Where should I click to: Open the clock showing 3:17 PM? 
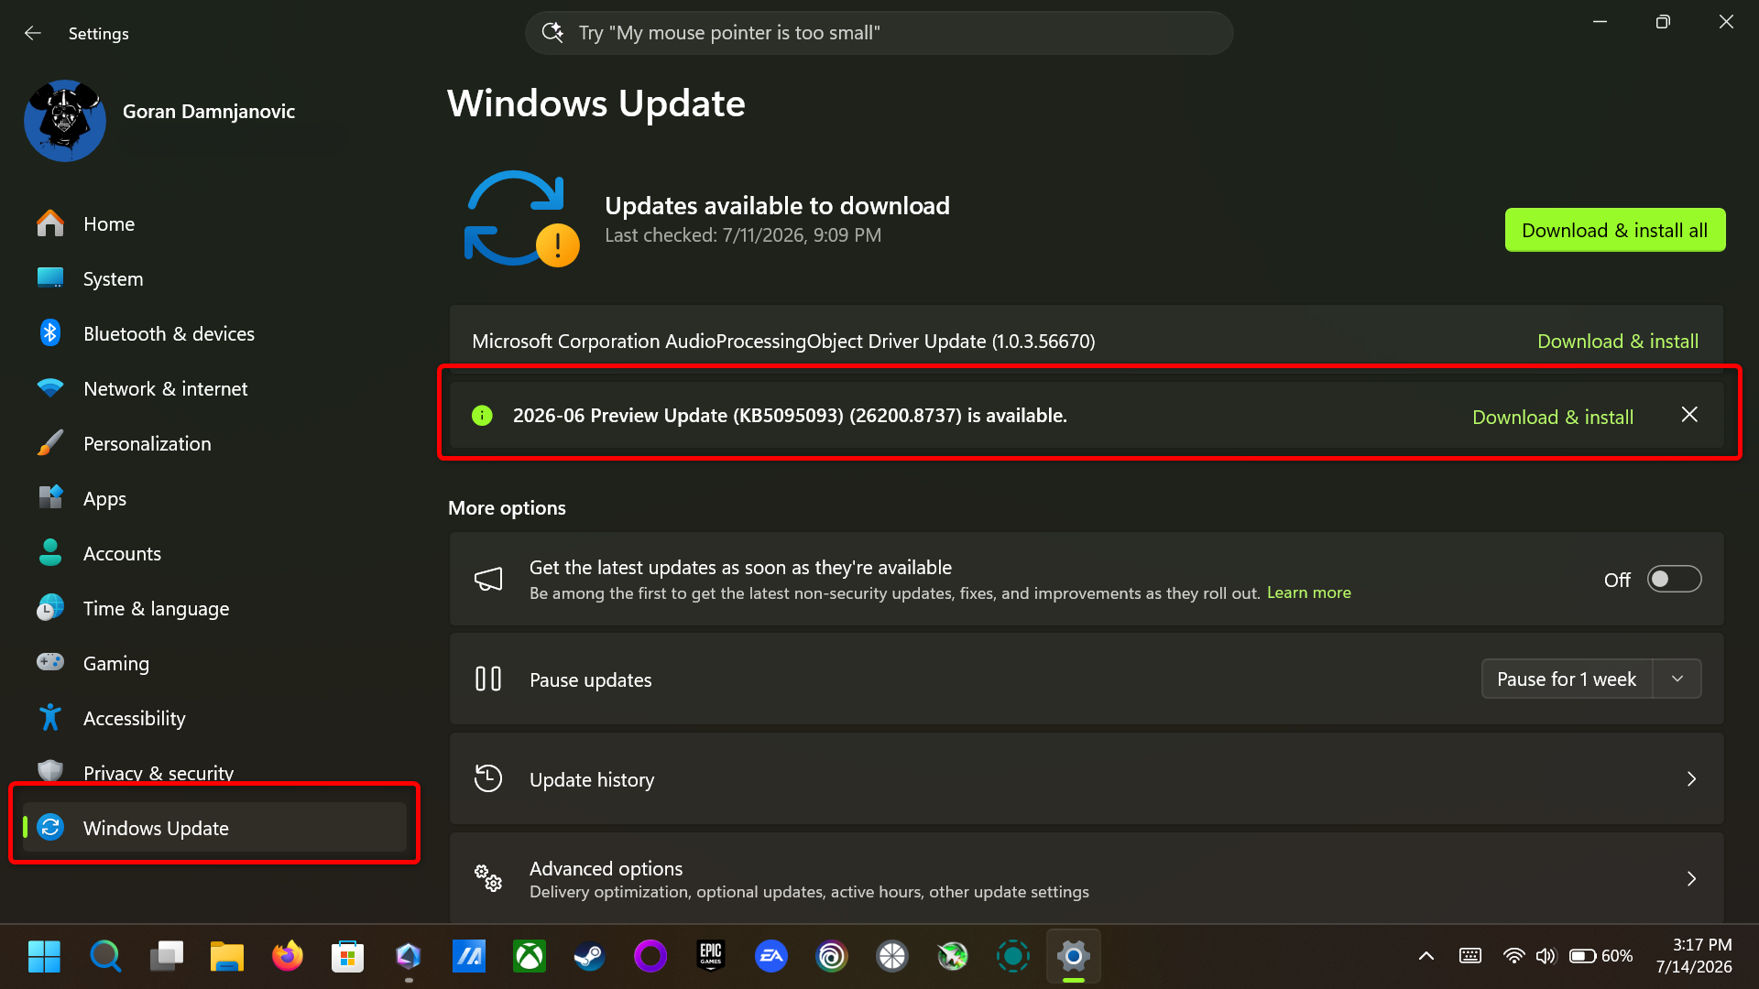tap(1693, 955)
